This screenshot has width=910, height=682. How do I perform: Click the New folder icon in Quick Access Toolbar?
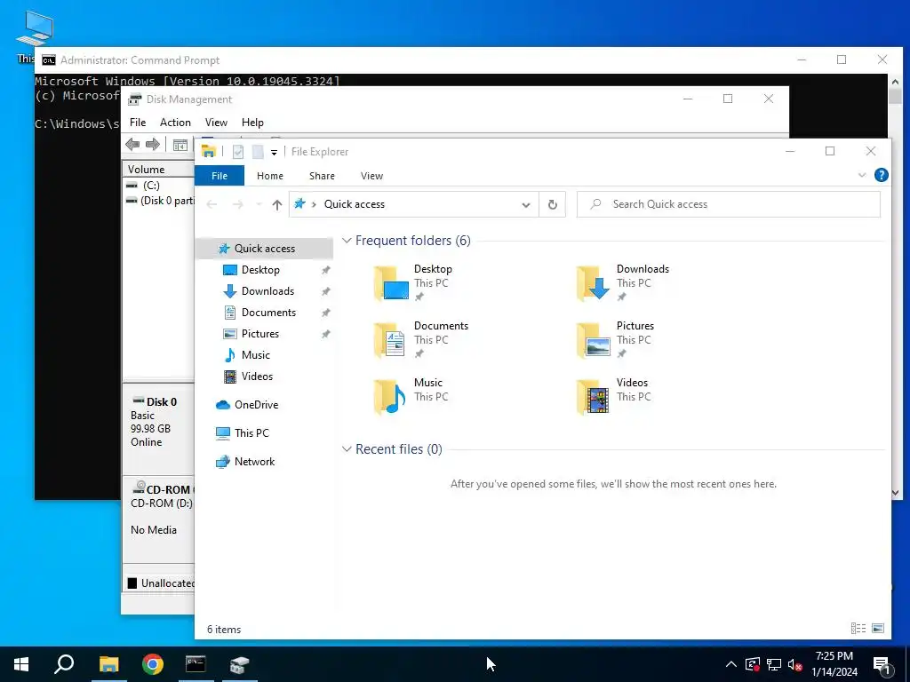tap(258, 152)
